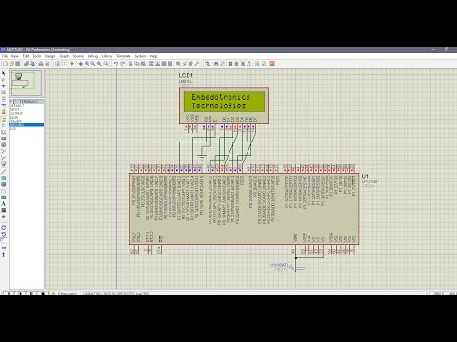The height and width of the screenshot is (342, 457).
Task: Click the P pick devices button
Action: pos(11,102)
